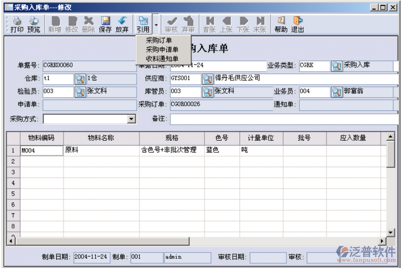This screenshot has height=268, width=401.
Task: Select 采购订单 from the popup menu
Action: [x=159, y=41]
